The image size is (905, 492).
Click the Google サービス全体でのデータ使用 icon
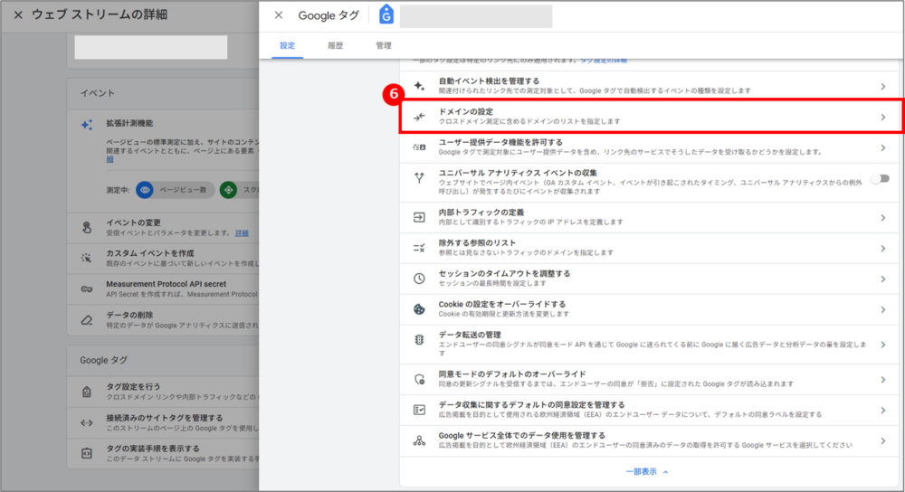click(x=419, y=440)
